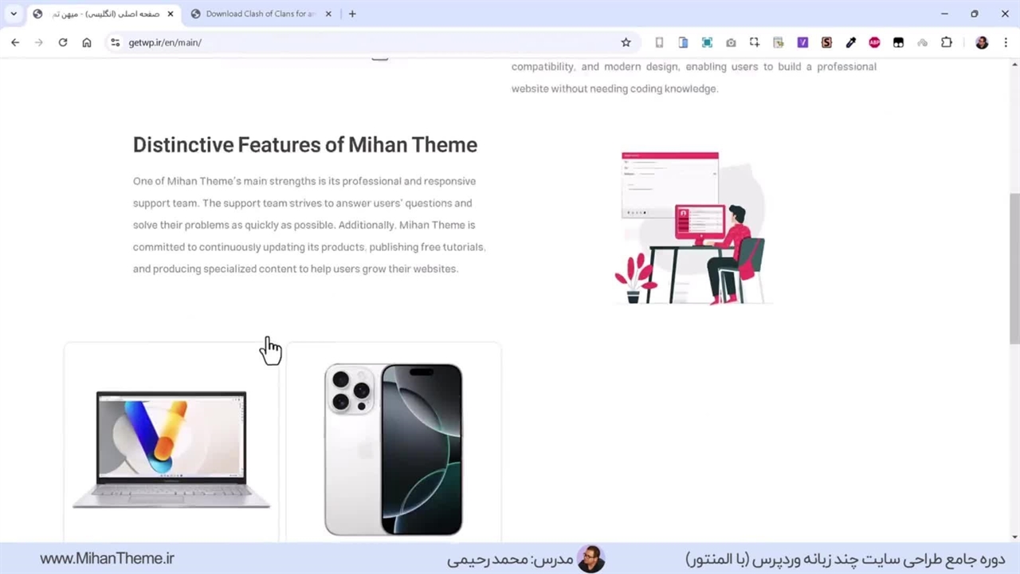This screenshot has height=574, width=1020.
Task: Open the tab search dropdown arrow
Action: tap(14, 14)
